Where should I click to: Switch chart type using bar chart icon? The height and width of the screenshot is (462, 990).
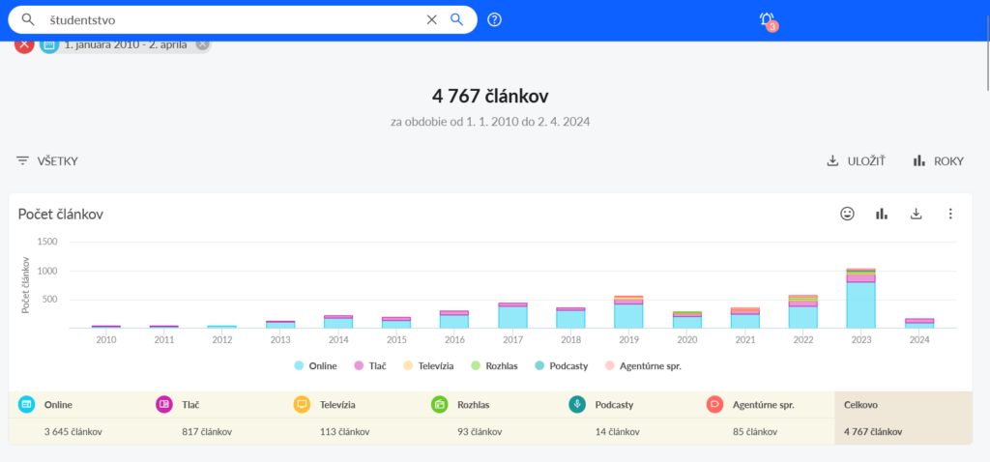[882, 214]
